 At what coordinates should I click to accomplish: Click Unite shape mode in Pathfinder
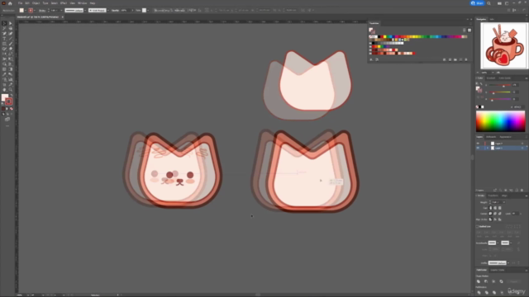click(479, 281)
